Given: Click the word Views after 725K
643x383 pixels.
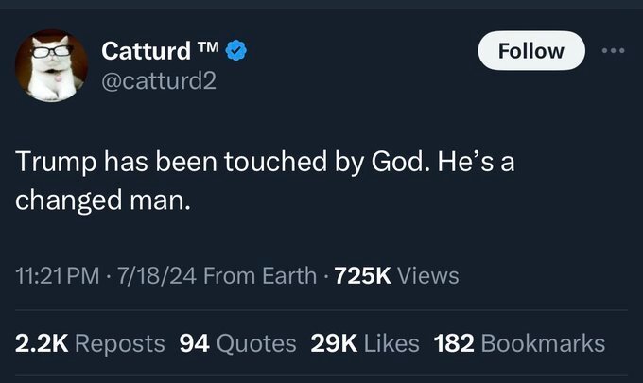Looking at the screenshot, I should click(x=427, y=275).
